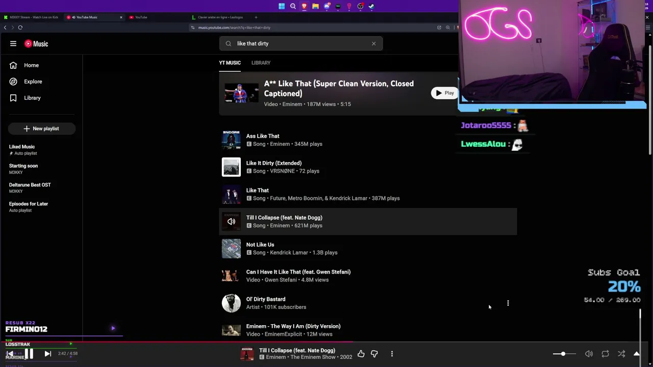Skip to the next track
The width and height of the screenshot is (653, 367).
click(47, 353)
